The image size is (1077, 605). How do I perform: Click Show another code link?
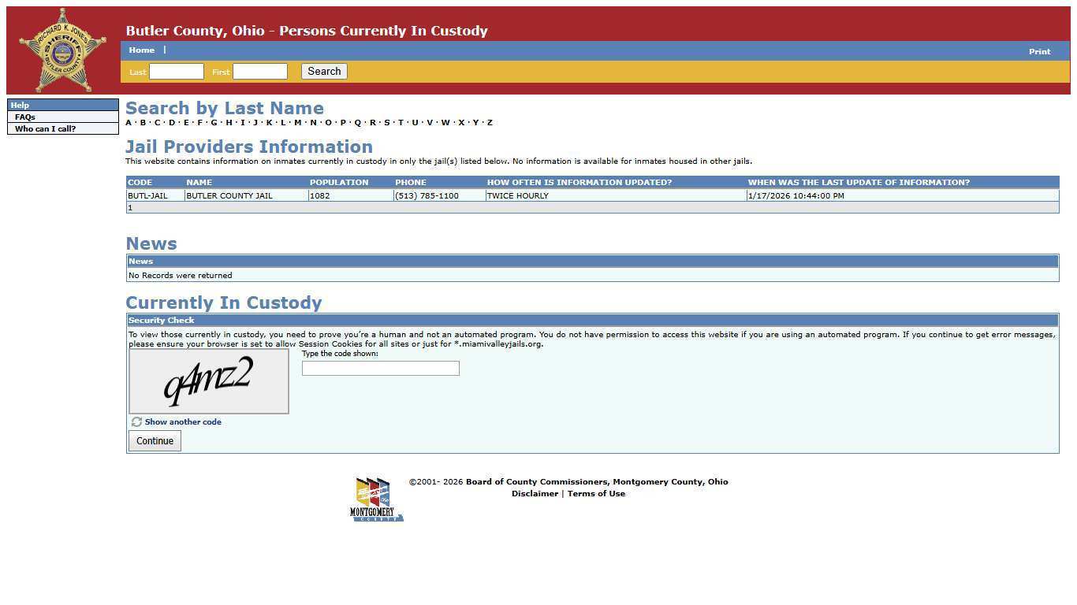(x=183, y=422)
